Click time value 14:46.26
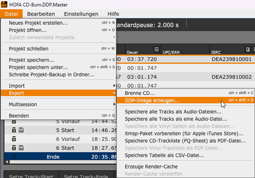The height and width of the screenshot is (178, 255). [104, 130]
